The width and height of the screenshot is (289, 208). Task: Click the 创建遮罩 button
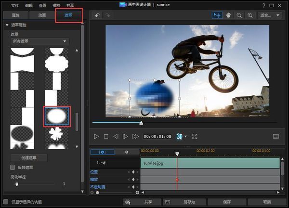(x=28, y=157)
